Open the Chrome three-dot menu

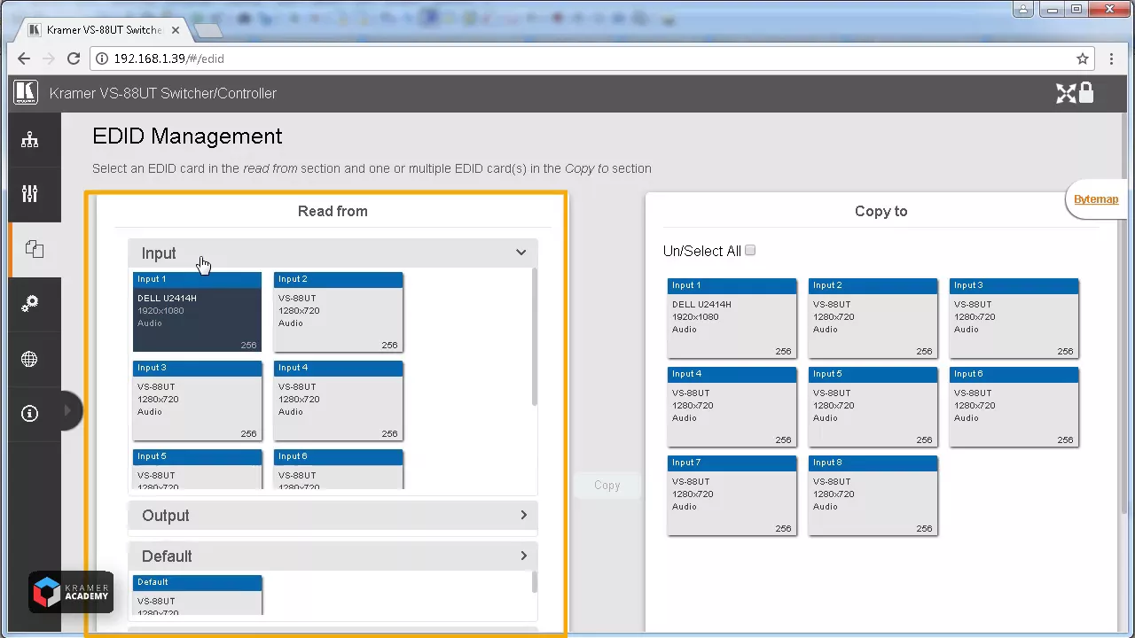pos(1112,58)
